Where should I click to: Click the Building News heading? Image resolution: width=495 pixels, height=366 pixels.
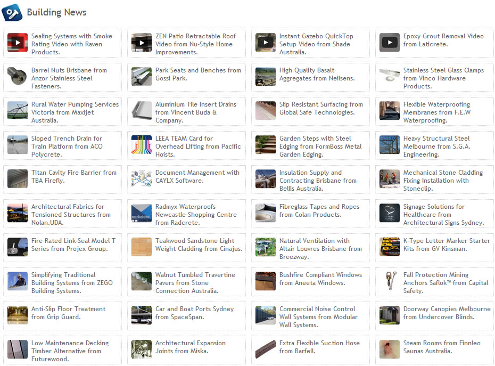(x=56, y=12)
